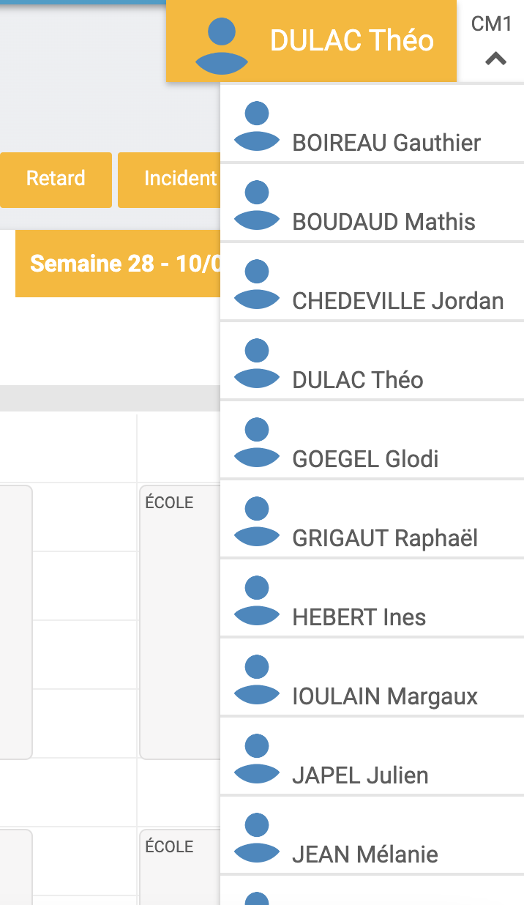Pick the partially visible student at list bottom
524x905 pixels.
(x=372, y=891)
